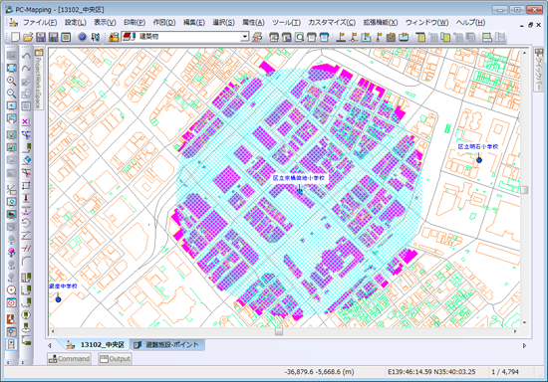Click the tab strip left scroll arrow
This screenshot has width=548, height=382.
point(50,346)
